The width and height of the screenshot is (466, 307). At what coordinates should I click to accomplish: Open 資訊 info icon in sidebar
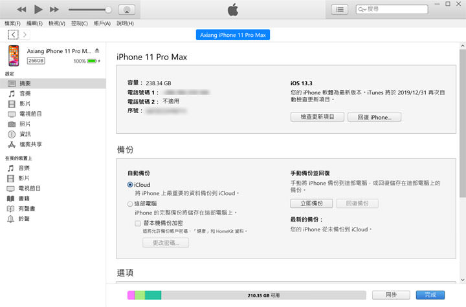(x=12, y=134)
